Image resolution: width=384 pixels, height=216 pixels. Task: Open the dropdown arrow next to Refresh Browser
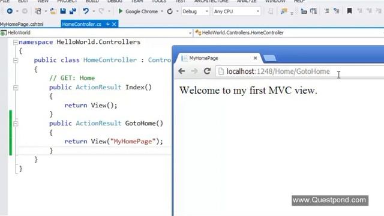178,11
